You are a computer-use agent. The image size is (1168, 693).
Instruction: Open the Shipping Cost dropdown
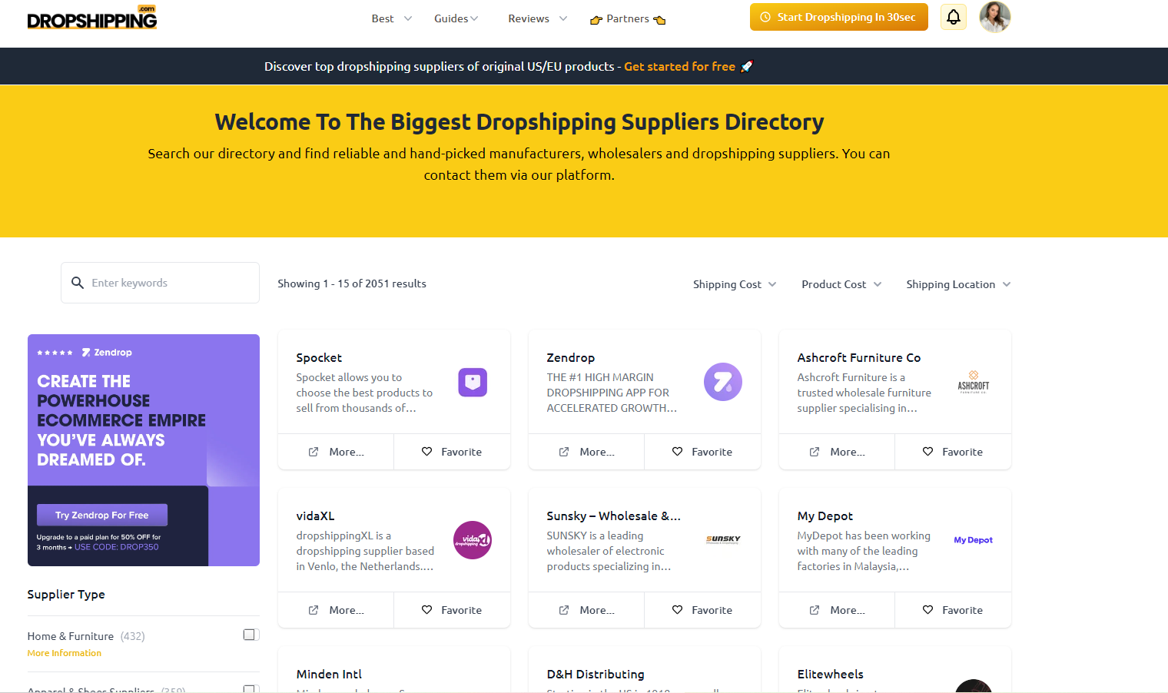[x=735, y=284]
